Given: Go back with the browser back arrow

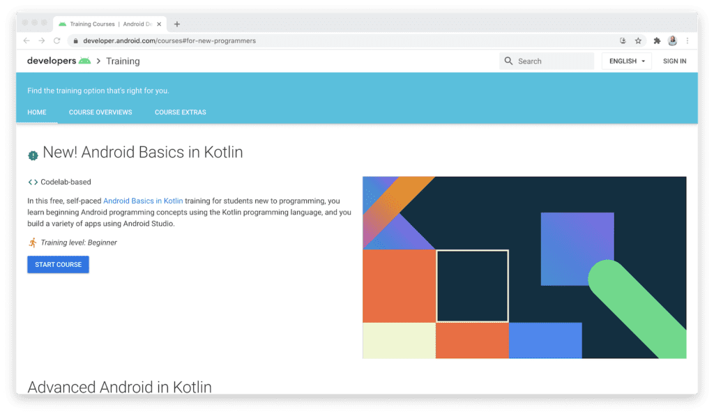Looking at the screenshot, I should pyautogui.click(x=26, y=41).
